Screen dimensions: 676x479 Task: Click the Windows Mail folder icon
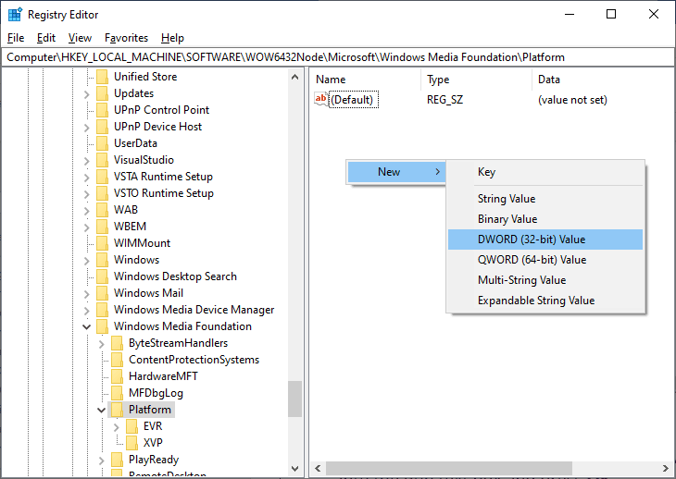(x=102, y=293)
